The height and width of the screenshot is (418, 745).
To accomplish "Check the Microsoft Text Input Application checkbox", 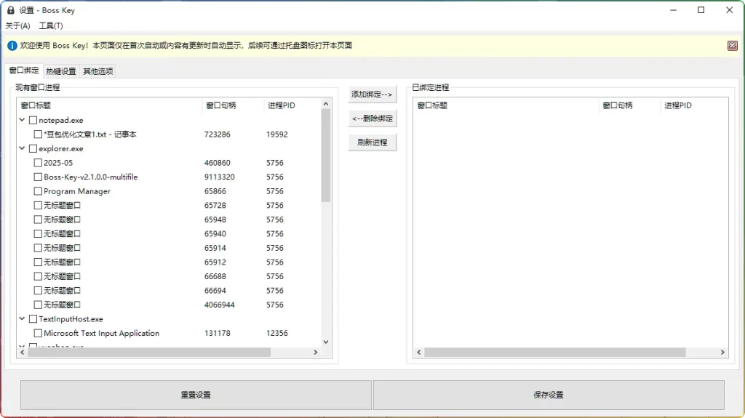I will pyautogui.click(x=38, y=334).
